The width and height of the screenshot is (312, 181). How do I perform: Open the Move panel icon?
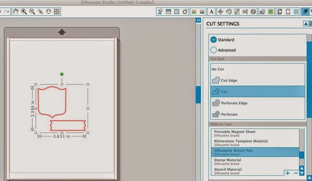pyautogui.click(x=220, y=12)
